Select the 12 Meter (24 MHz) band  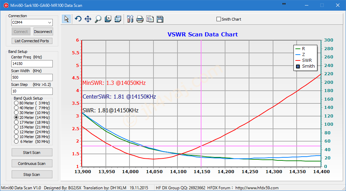[x=32, y=132]
